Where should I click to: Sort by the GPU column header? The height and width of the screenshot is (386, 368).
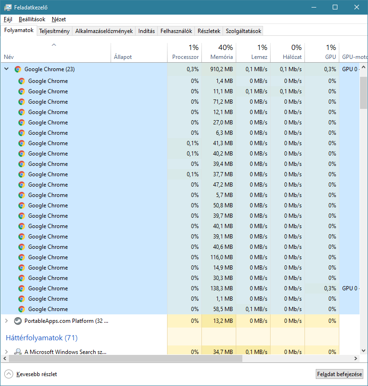[x=322, y=52]
